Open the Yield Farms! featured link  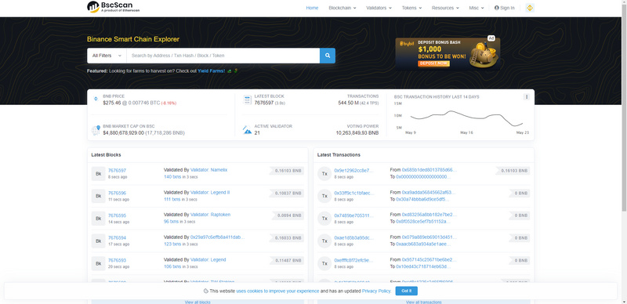(x=211, y=71)
